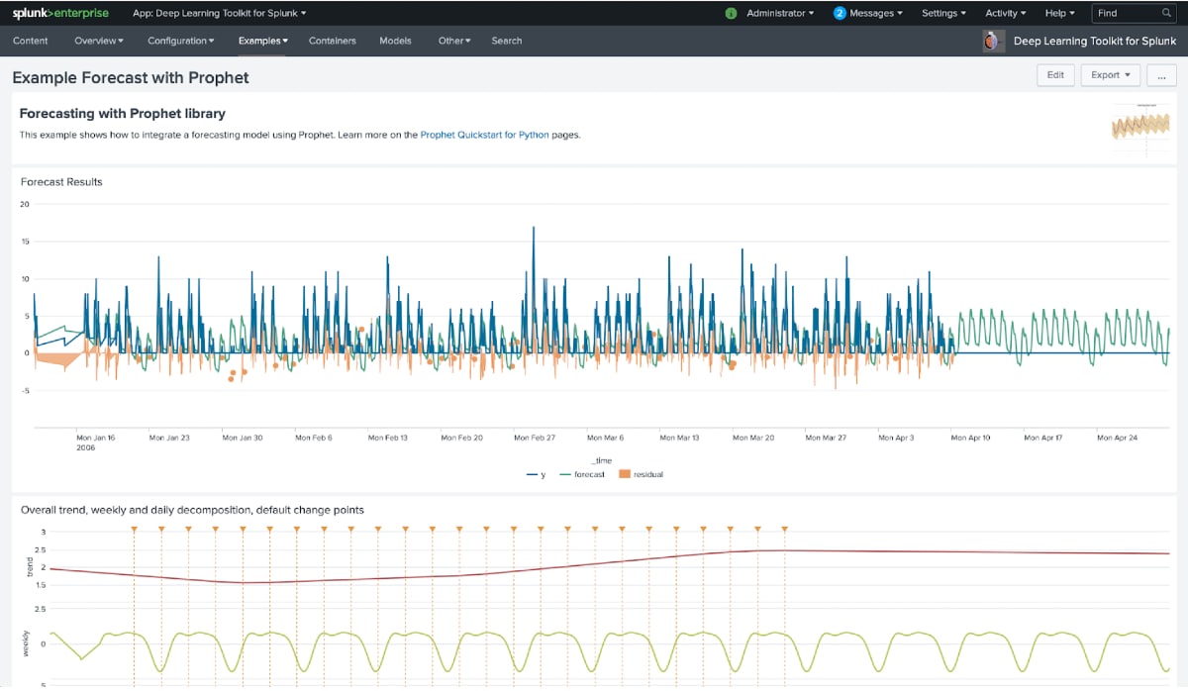Open the Containers nav item
This screenshot has width=1188, height=691.
pyautogui.click(x=333, y=41)
